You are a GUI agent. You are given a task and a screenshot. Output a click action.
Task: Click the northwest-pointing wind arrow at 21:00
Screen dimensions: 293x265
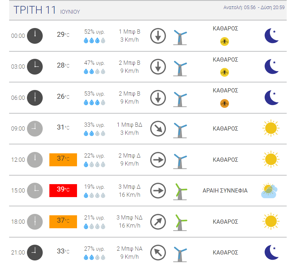158,252
